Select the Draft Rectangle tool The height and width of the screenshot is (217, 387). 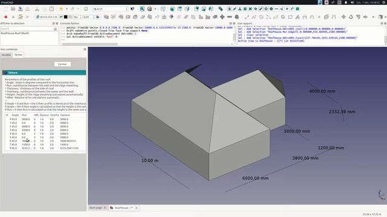click(x=290, y=17)
